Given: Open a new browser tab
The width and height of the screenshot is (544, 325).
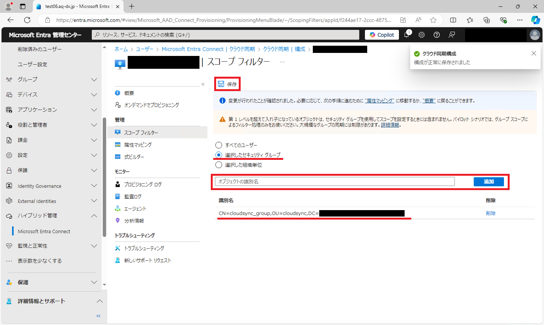Looking at the screenshot, I should 131,6.
